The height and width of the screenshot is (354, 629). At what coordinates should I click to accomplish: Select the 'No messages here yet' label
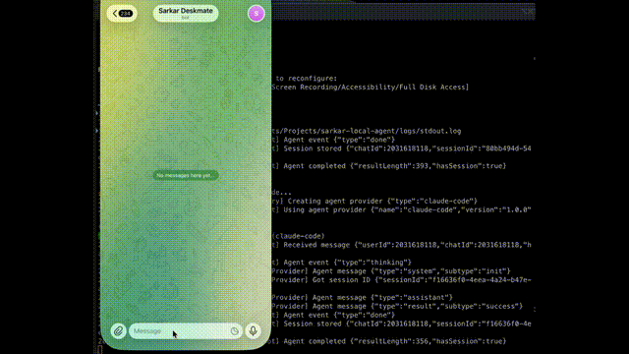point(186,175)
